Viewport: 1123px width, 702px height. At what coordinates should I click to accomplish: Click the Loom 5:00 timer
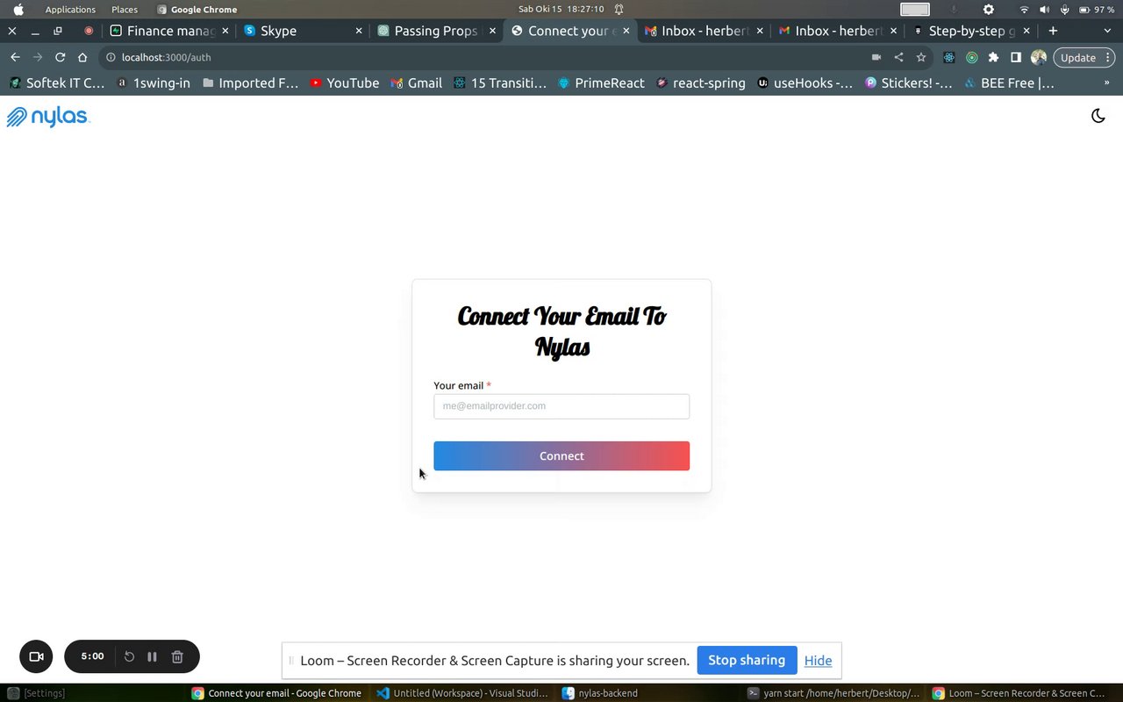tap(92, 656)
